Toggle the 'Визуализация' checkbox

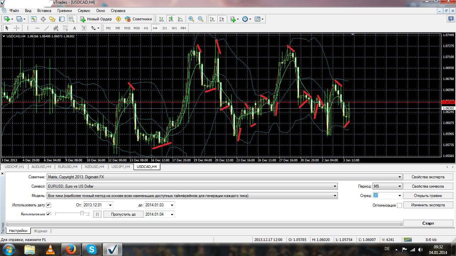(49, 214)
